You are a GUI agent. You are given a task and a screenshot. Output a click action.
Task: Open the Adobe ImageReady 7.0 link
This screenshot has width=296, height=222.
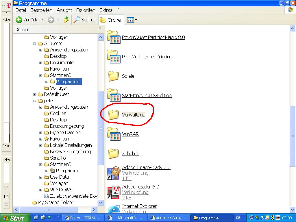point(146,167)
